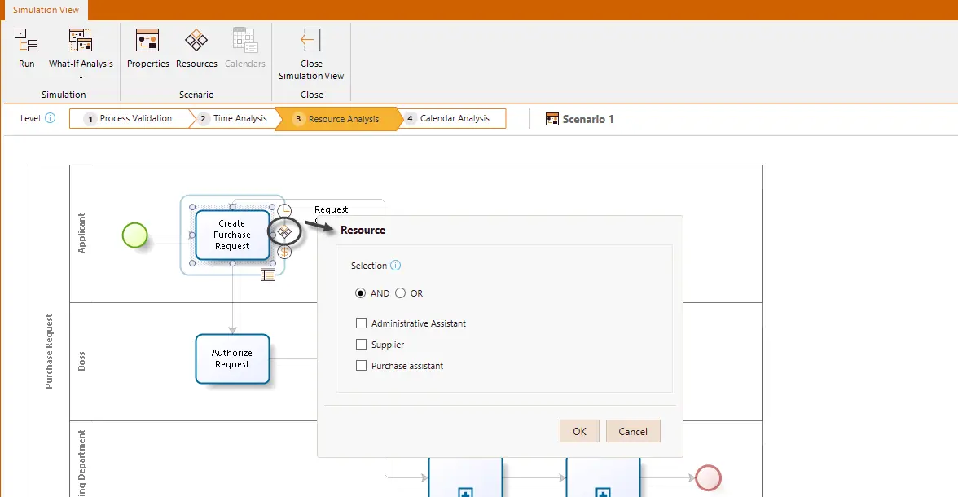This screenshot has height=497, width=958.
Task: Expand the What-If Analysis dropdown arrow
Action: point(81,77)
